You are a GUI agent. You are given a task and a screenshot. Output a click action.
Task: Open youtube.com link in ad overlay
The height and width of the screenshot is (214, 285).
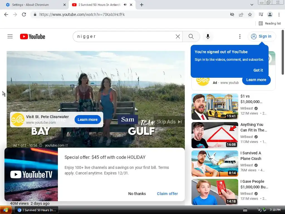(x=56, y=145)
